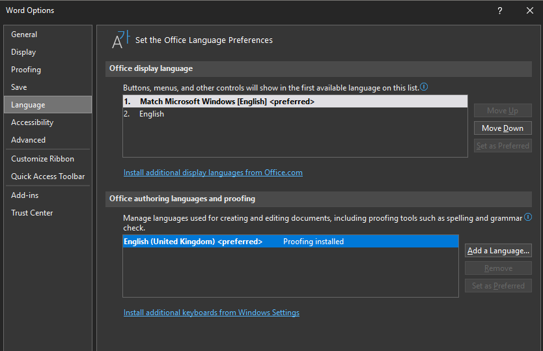
Task: Click the language preferences icon next to the heading
Action: [x=120, y=40]
